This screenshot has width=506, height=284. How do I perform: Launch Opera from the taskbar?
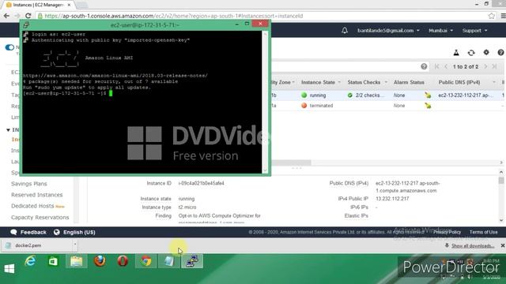(123, 261)
